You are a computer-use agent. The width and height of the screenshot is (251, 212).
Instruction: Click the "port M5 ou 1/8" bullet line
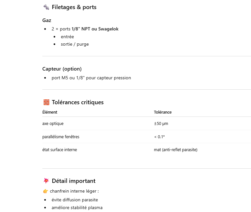click(x=91, y=78)
